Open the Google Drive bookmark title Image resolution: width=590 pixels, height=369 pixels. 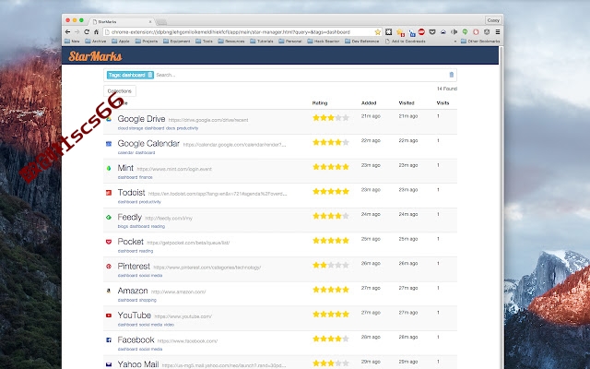[x=141, y=119]
